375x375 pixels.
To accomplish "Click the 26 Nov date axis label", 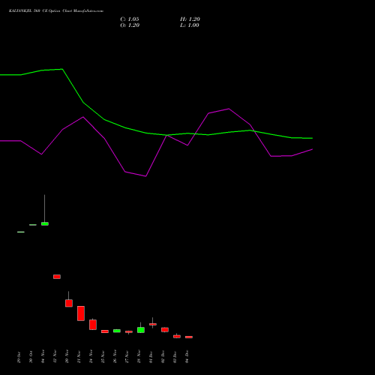I will 115,356.
